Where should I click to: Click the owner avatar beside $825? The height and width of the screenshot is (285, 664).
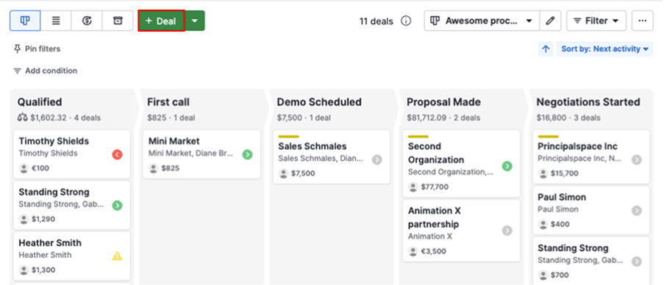pos(154,168)
